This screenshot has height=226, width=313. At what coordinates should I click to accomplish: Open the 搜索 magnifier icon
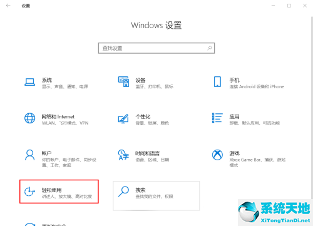point(123,192)
